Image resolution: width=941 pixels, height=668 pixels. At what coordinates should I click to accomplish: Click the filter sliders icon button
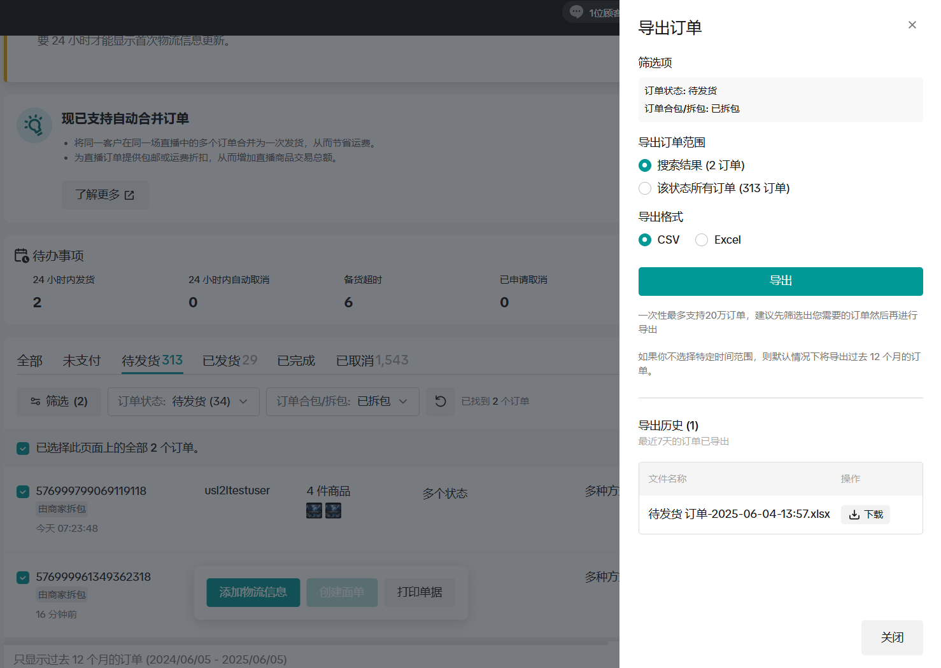(36, 401)
